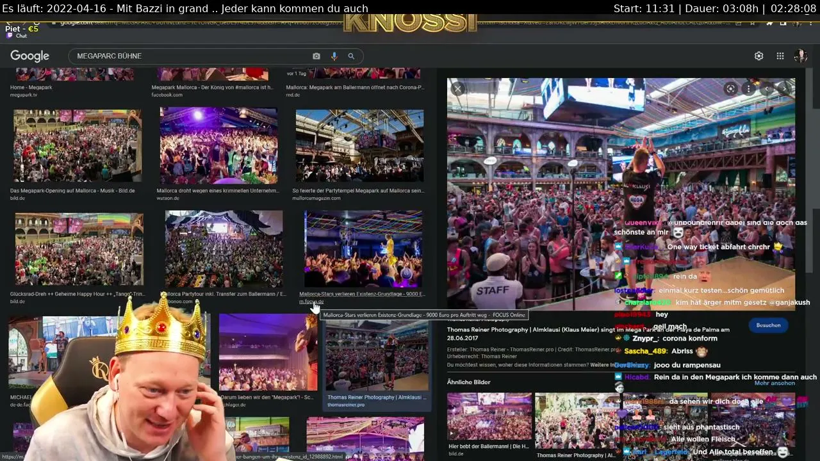820x461 pixels.
Task: Click chat message 'jooo du rampensau'
Action: (687, 365)
